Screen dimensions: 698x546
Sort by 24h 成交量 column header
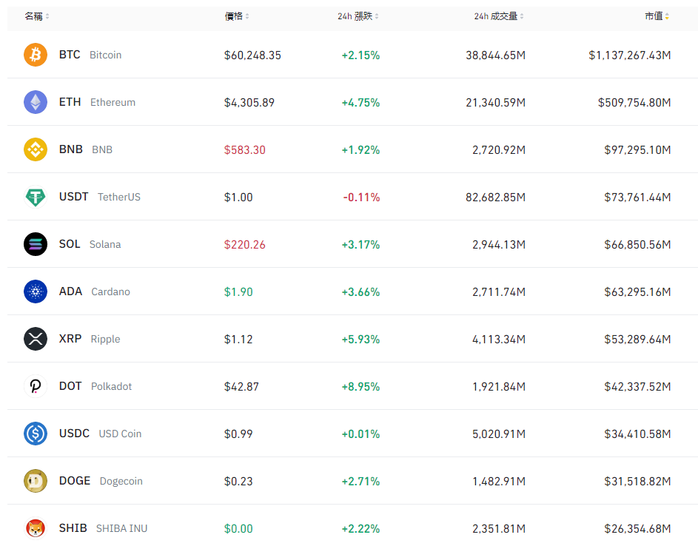coord(500,16)
